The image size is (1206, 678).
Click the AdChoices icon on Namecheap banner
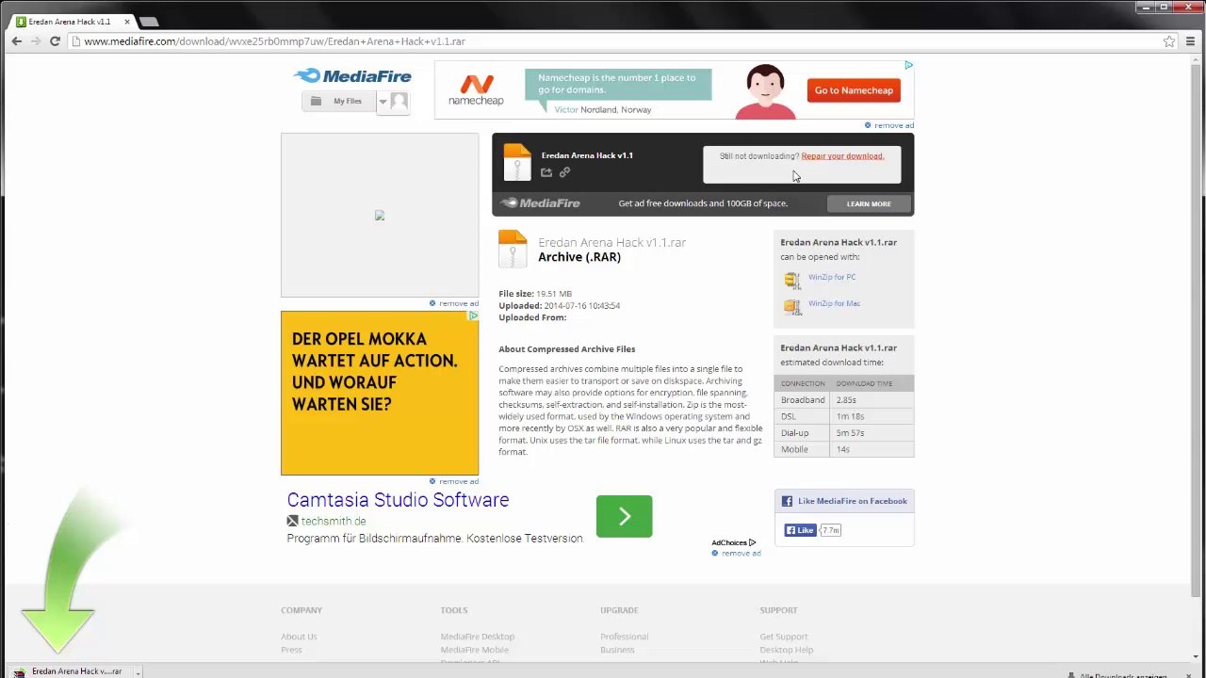[908, 66]
